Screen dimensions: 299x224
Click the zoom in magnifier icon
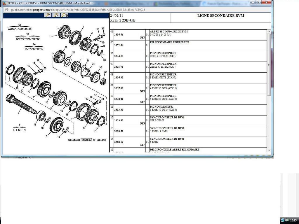click(48, 15)
